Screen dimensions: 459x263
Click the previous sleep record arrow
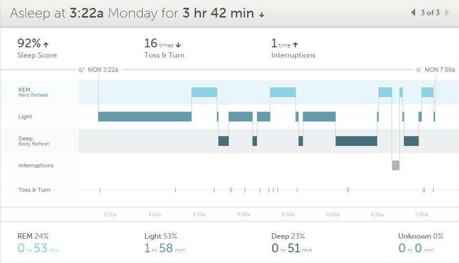[x=414, y=13]
